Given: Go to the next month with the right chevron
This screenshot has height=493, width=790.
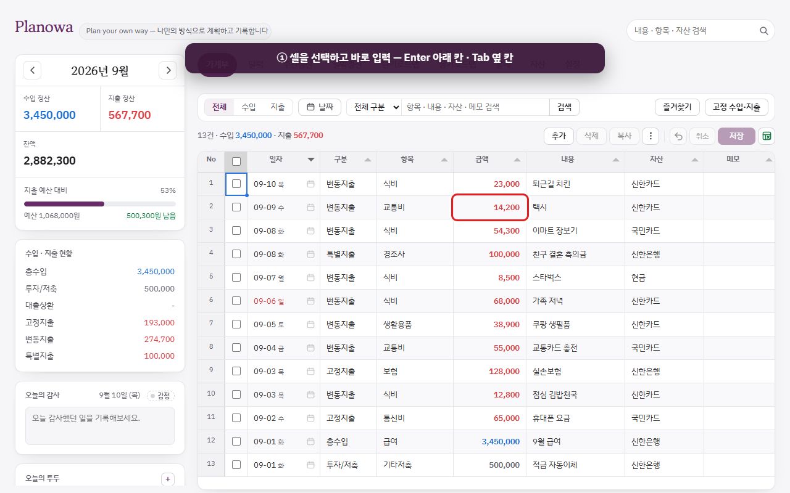Looking at the screenshot, I should pos(168,70).
